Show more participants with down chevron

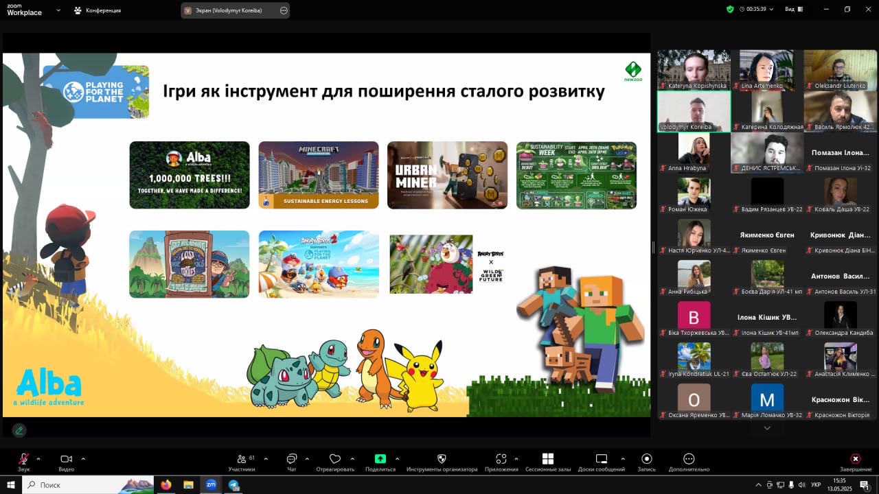(x=767, y=428)
